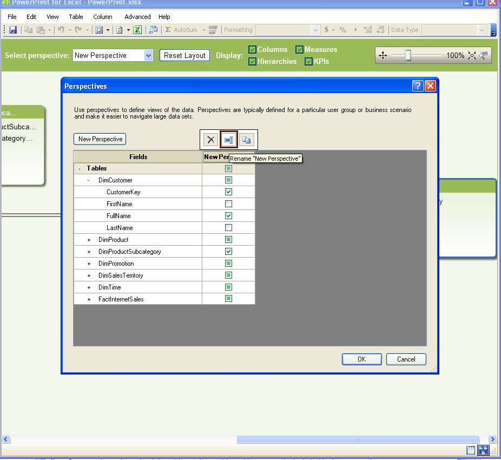Collapse the DimCustomer node
The width and height of the screenshot is (501, 460).
(x=89, y=180)
